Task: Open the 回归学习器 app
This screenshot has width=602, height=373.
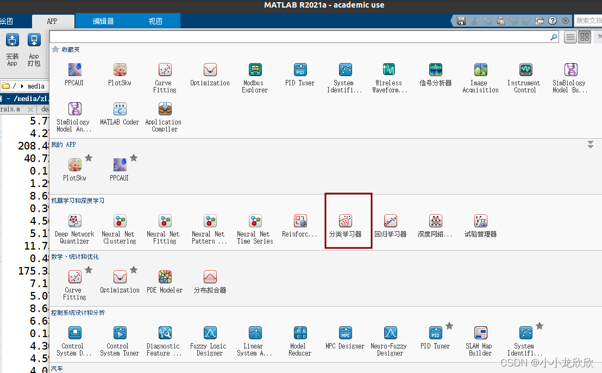Action: (391, 226)
